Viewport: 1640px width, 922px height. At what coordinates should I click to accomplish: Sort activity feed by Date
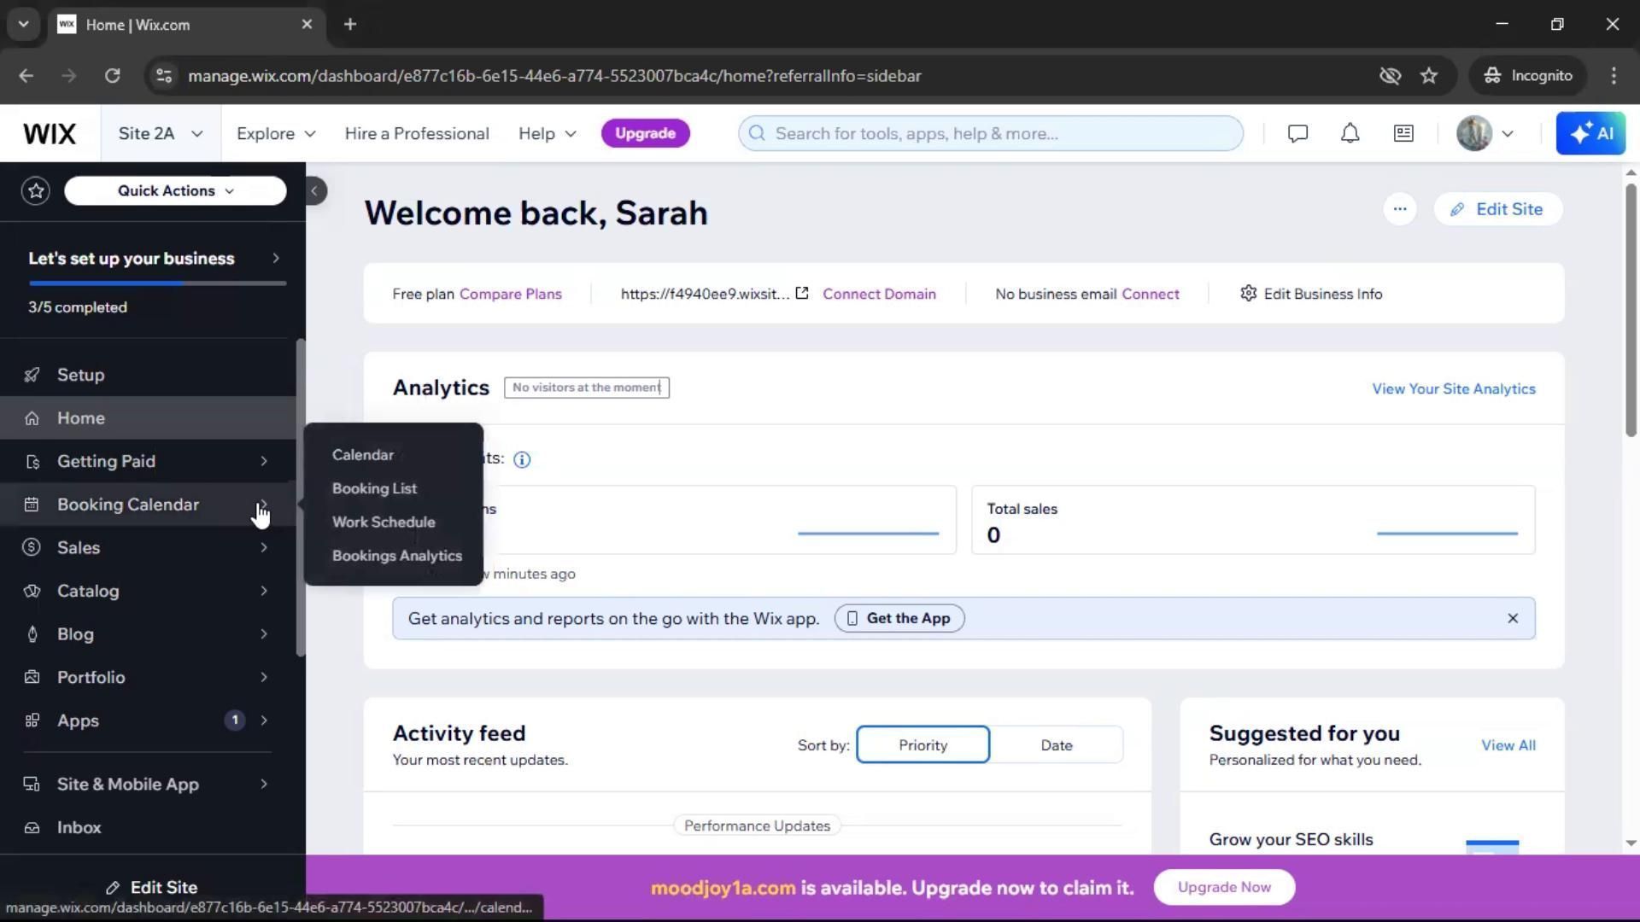[1056, 744]
